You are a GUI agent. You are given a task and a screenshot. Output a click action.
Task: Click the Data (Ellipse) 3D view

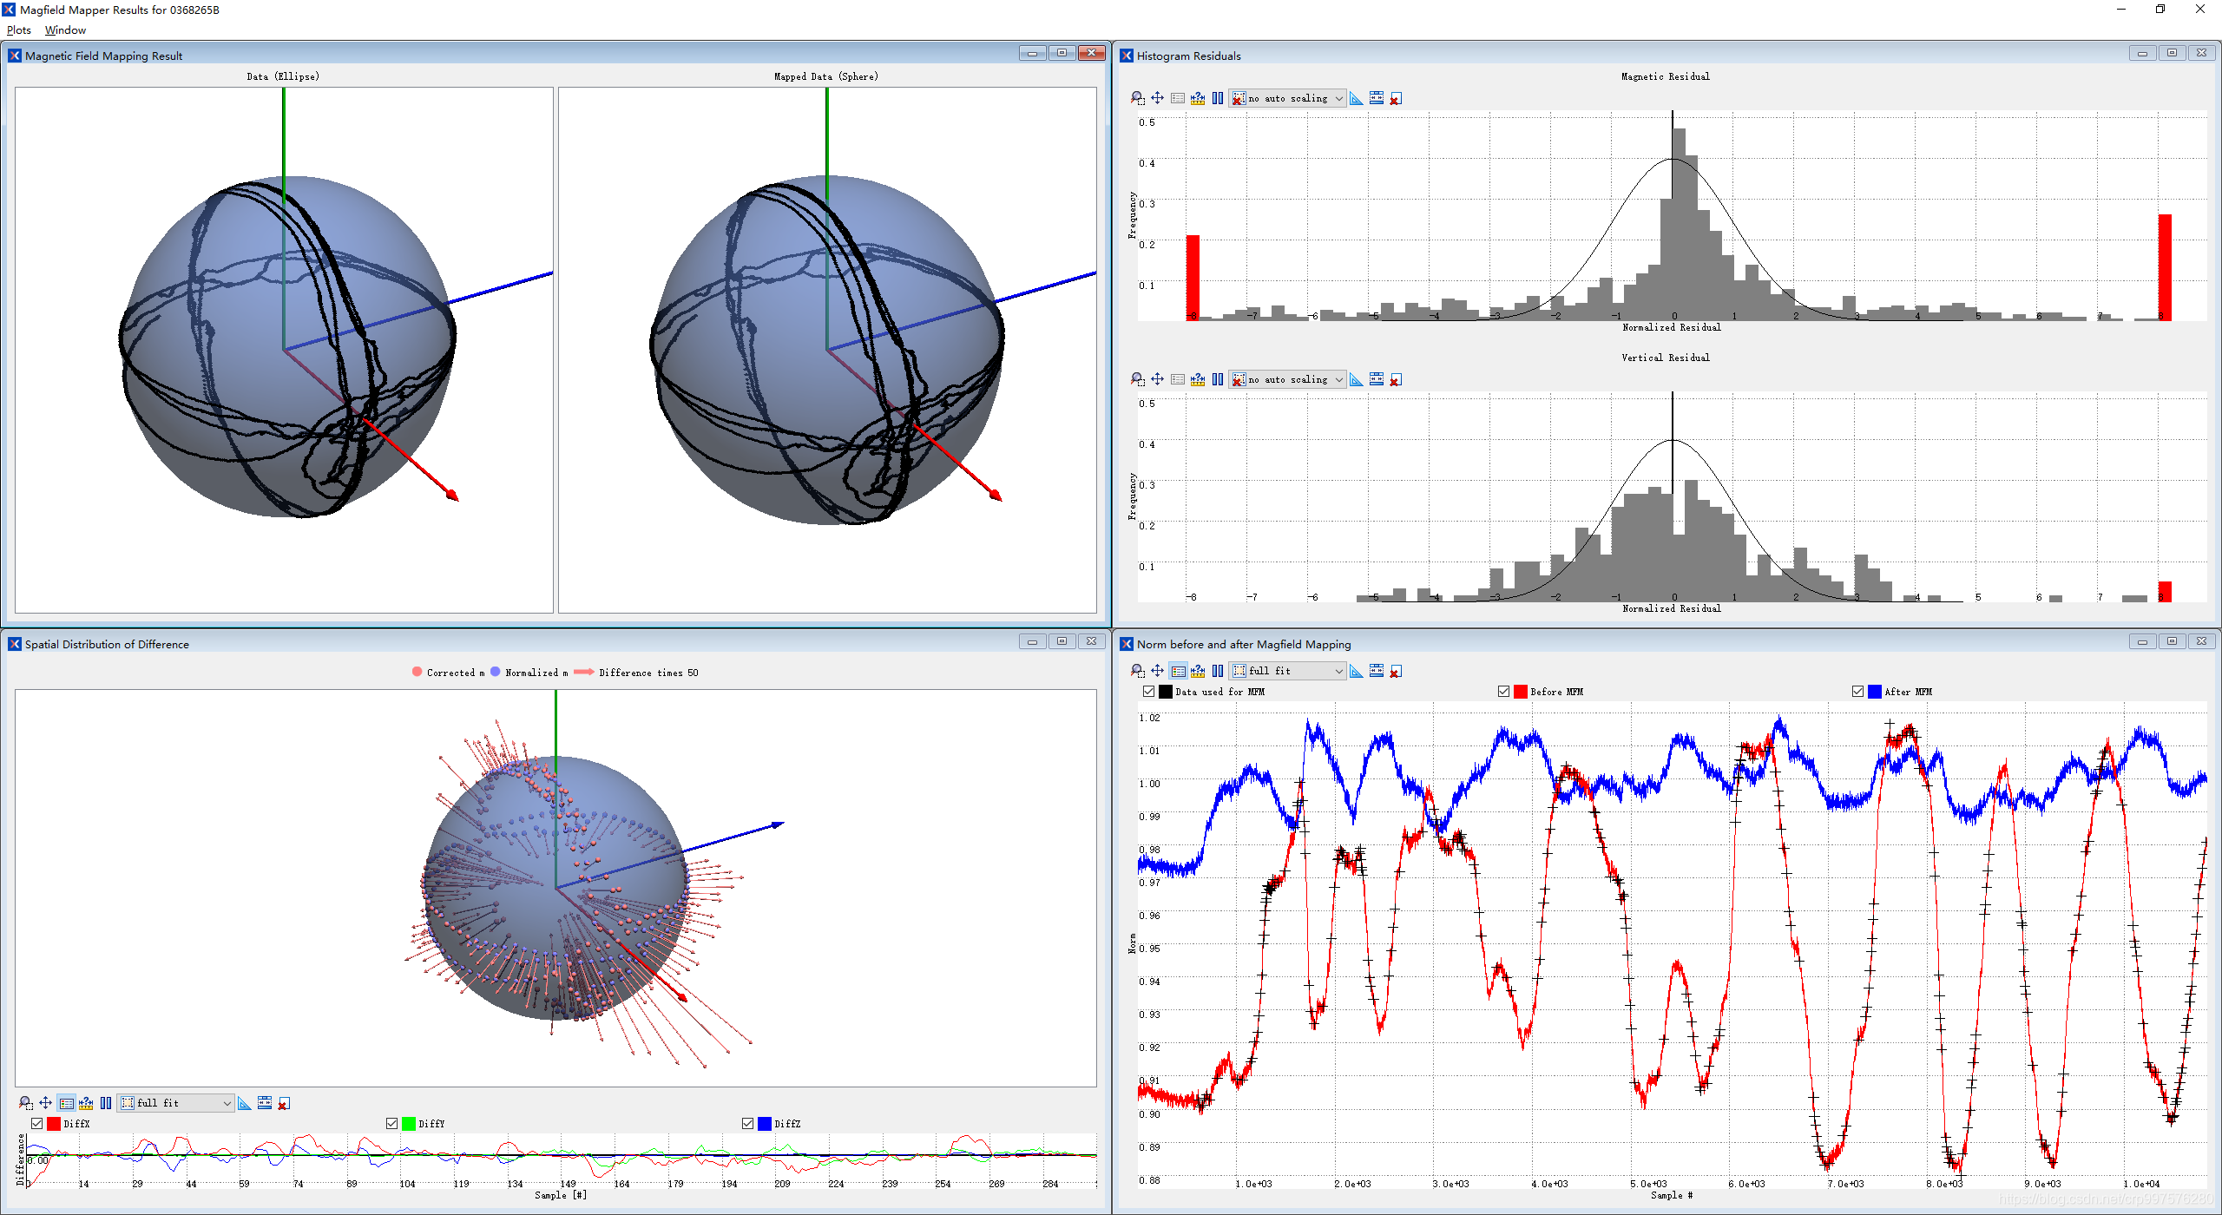coord(284,350)
